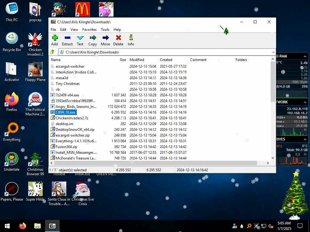Select Santa Claus in Trouble shortcut
The height and width of the screenshot is (232, 310).
coord(59,194)
